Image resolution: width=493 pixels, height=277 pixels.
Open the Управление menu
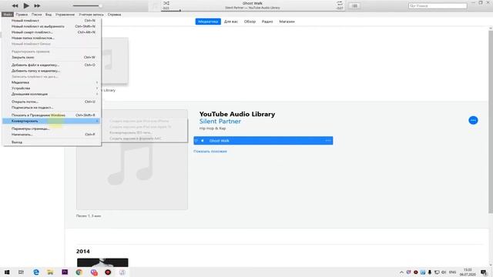(x=65, y=15)
